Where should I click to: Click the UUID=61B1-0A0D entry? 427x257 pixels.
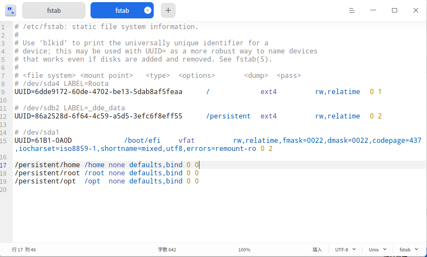click(43, 141)
